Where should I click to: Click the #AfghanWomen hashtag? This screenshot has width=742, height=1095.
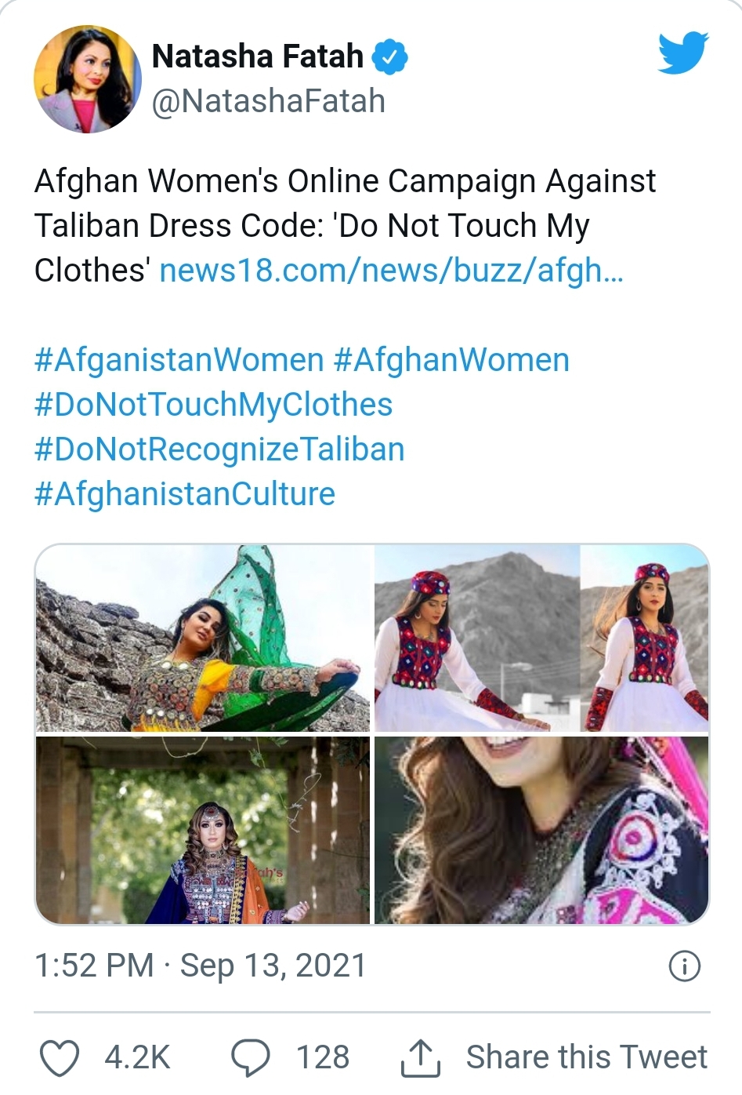pos(451,360)
